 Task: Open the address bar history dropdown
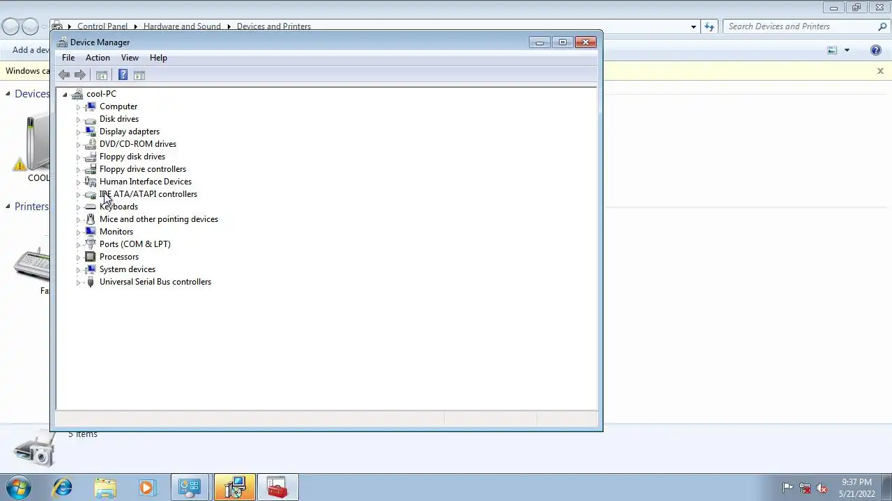point(693,26)
